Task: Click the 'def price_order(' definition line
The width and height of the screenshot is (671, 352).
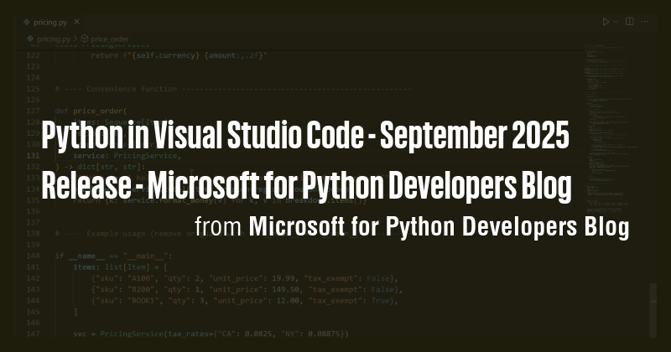Action: tap(91, 111)
